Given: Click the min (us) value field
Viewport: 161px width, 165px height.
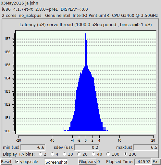Looking at the screenshot, I should [x=33, y=147].
